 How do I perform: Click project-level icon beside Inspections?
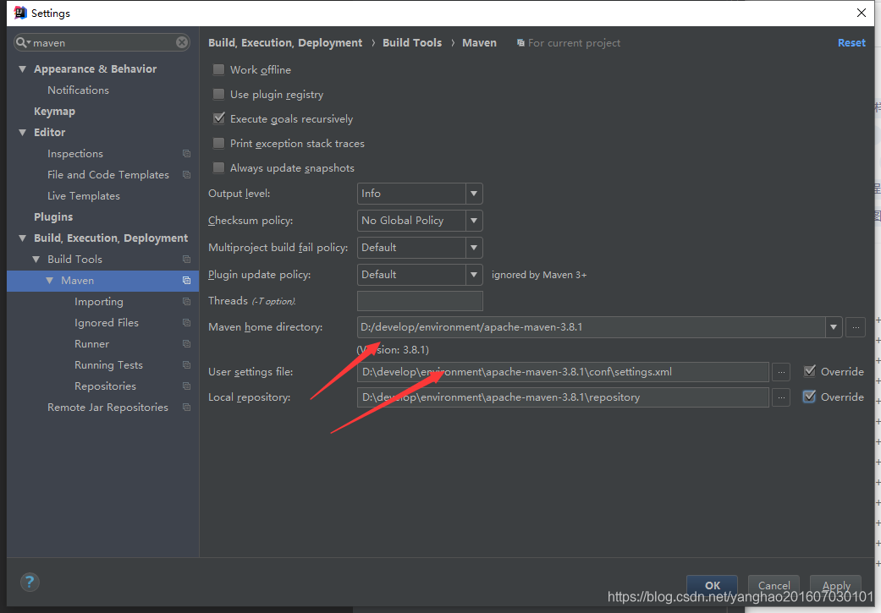pyautogui.click(x=186, y=153)
